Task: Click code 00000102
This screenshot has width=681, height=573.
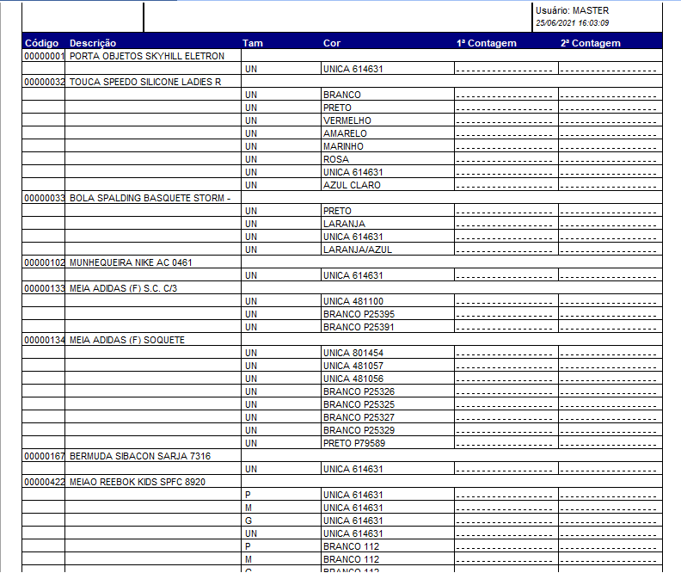Action: tap(44, 262)
